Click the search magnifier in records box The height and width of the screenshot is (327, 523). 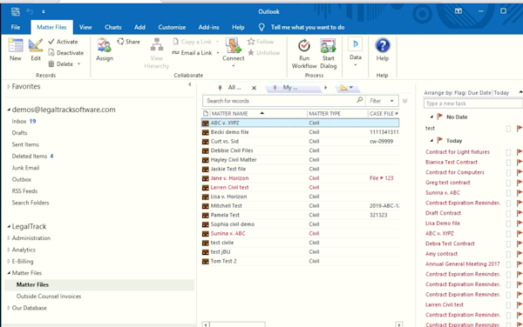click(x=359, y=100)
